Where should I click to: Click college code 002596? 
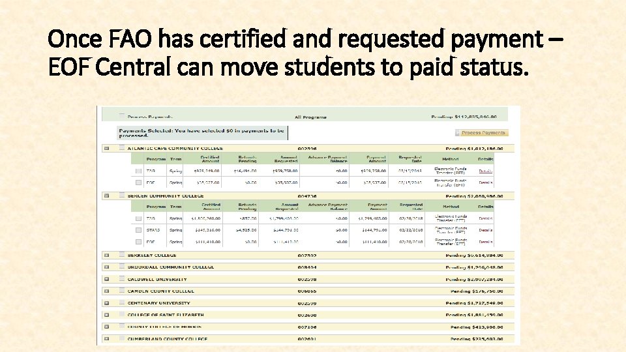coord(307,149)
